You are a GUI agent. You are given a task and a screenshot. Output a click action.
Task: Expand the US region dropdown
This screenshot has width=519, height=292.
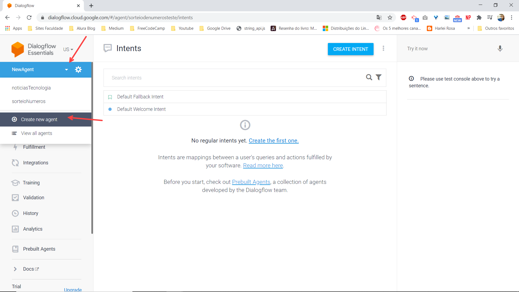(68, 49)
